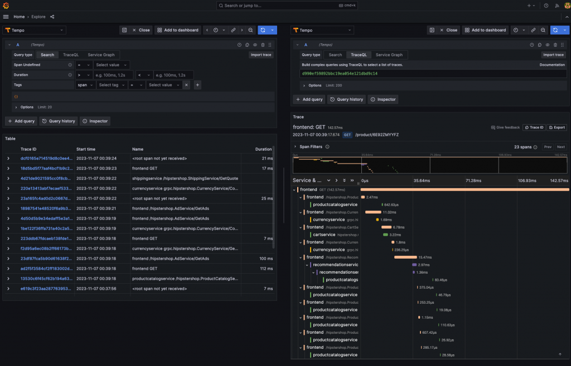Screen dimensions: 571x366
Task: Click Add to dashboard in left pane
Action: click(x=178, y=30)
